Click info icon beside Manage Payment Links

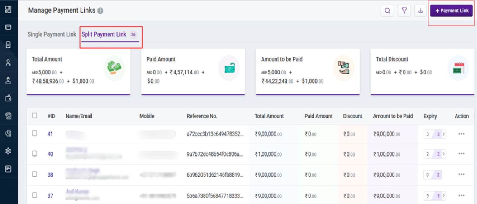coord(100,11)
